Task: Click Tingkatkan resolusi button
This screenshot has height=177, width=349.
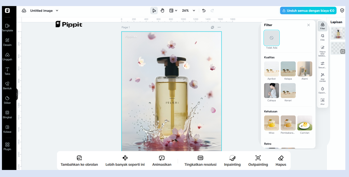Action: [x=200, y=161]
